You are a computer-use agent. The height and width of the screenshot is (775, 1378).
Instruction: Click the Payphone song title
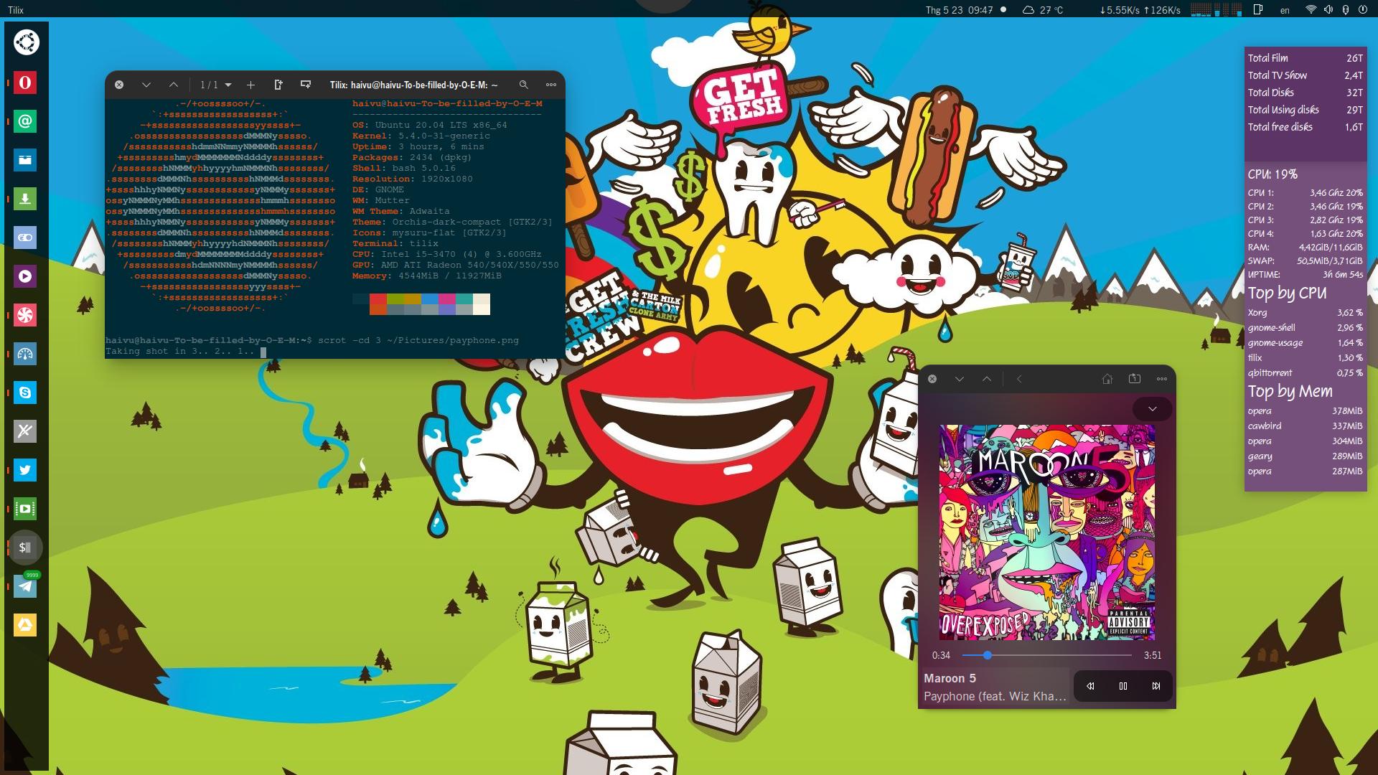click(x=995, y=696)
